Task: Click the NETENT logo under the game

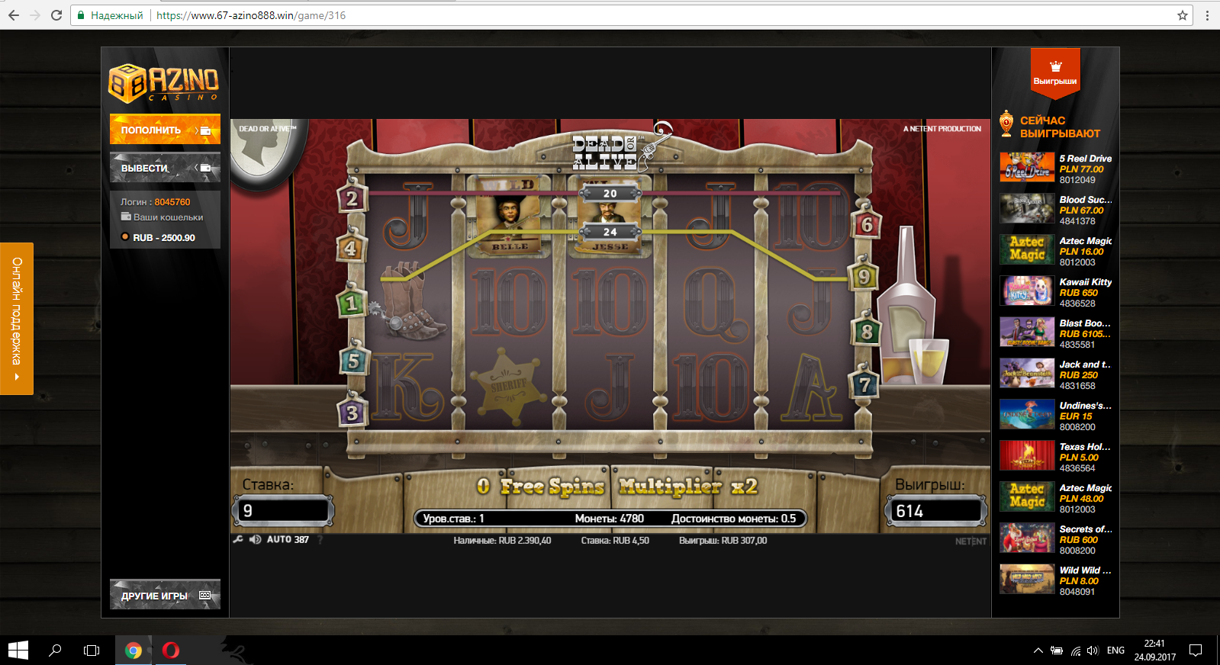Action: [971, 541]
